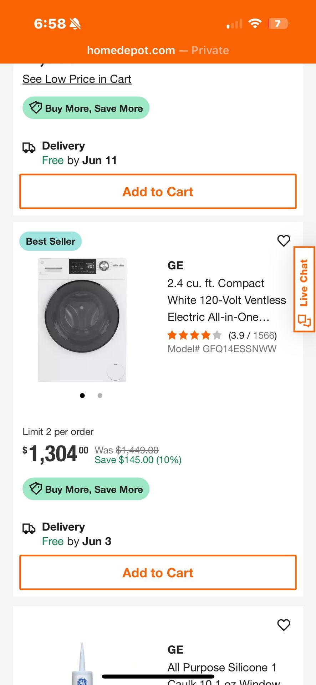The image size is (316, 685).
Task: Switch to second washer image dot
Action: [100, 395]
